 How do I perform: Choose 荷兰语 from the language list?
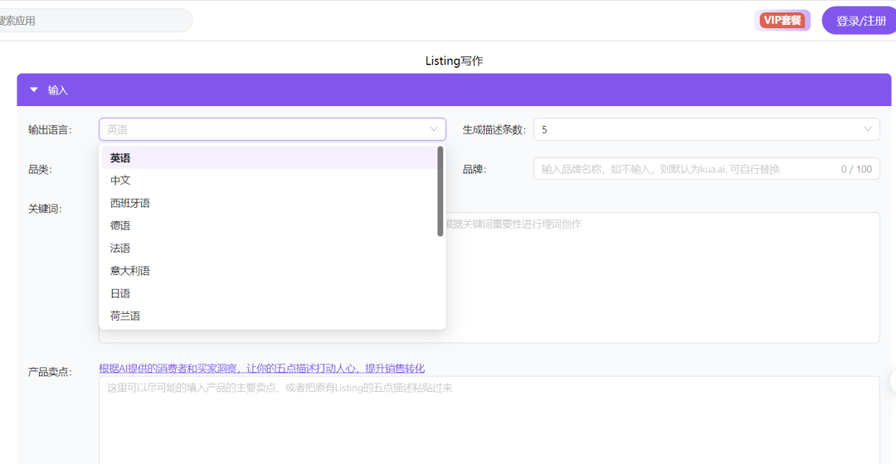pos(269,316)
